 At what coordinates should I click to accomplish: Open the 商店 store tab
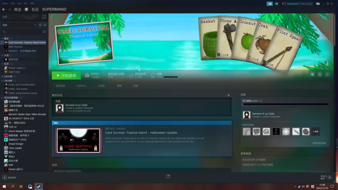(17, 9)
